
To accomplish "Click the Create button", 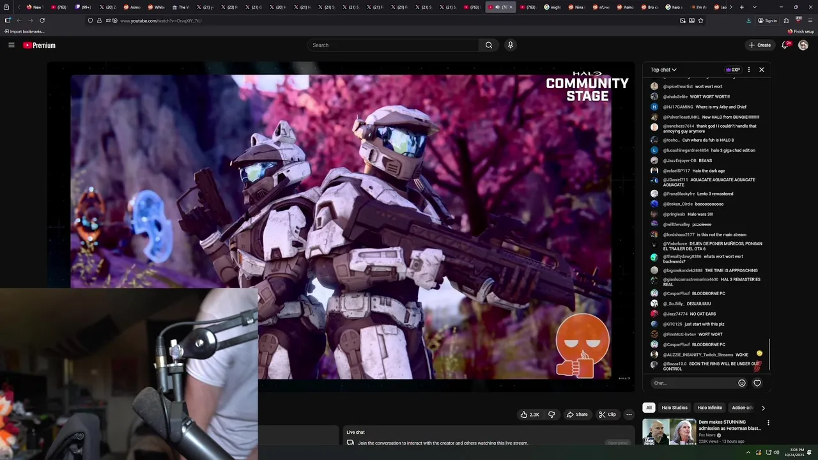I will tap(760, 45).
